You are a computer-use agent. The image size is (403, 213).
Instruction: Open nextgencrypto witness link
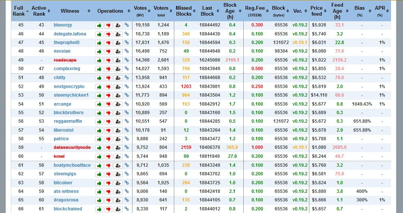tap(69, 86)
